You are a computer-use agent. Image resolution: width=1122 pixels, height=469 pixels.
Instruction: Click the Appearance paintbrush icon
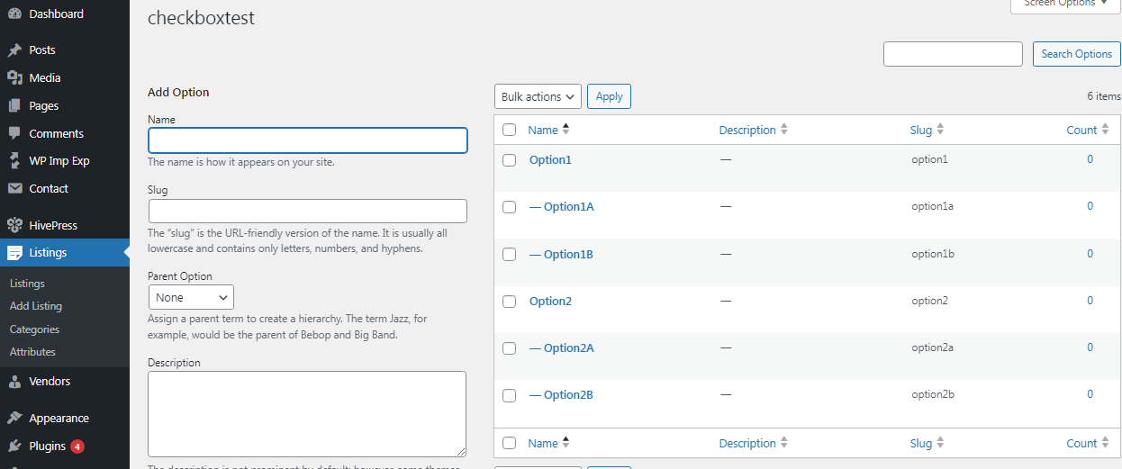14,419
